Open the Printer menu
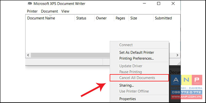This screenshot has height=103, width=206. (x=32, y=11)
